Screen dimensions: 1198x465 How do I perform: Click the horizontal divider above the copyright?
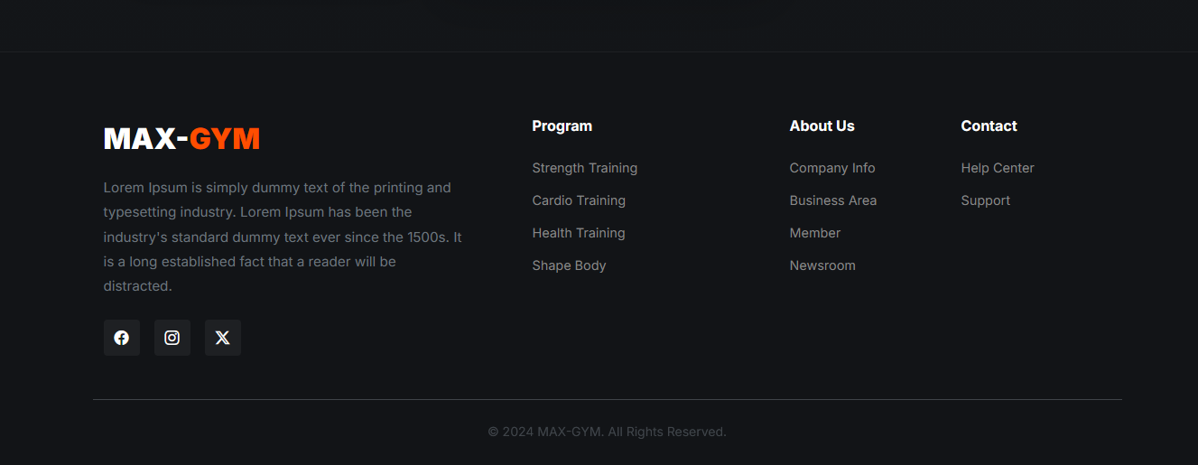(x=607, y=399)
